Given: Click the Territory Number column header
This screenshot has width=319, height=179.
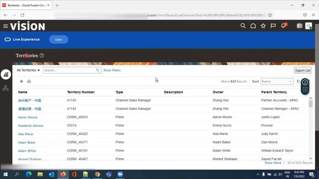Looking at the screenshot, I should coord(81,92).
